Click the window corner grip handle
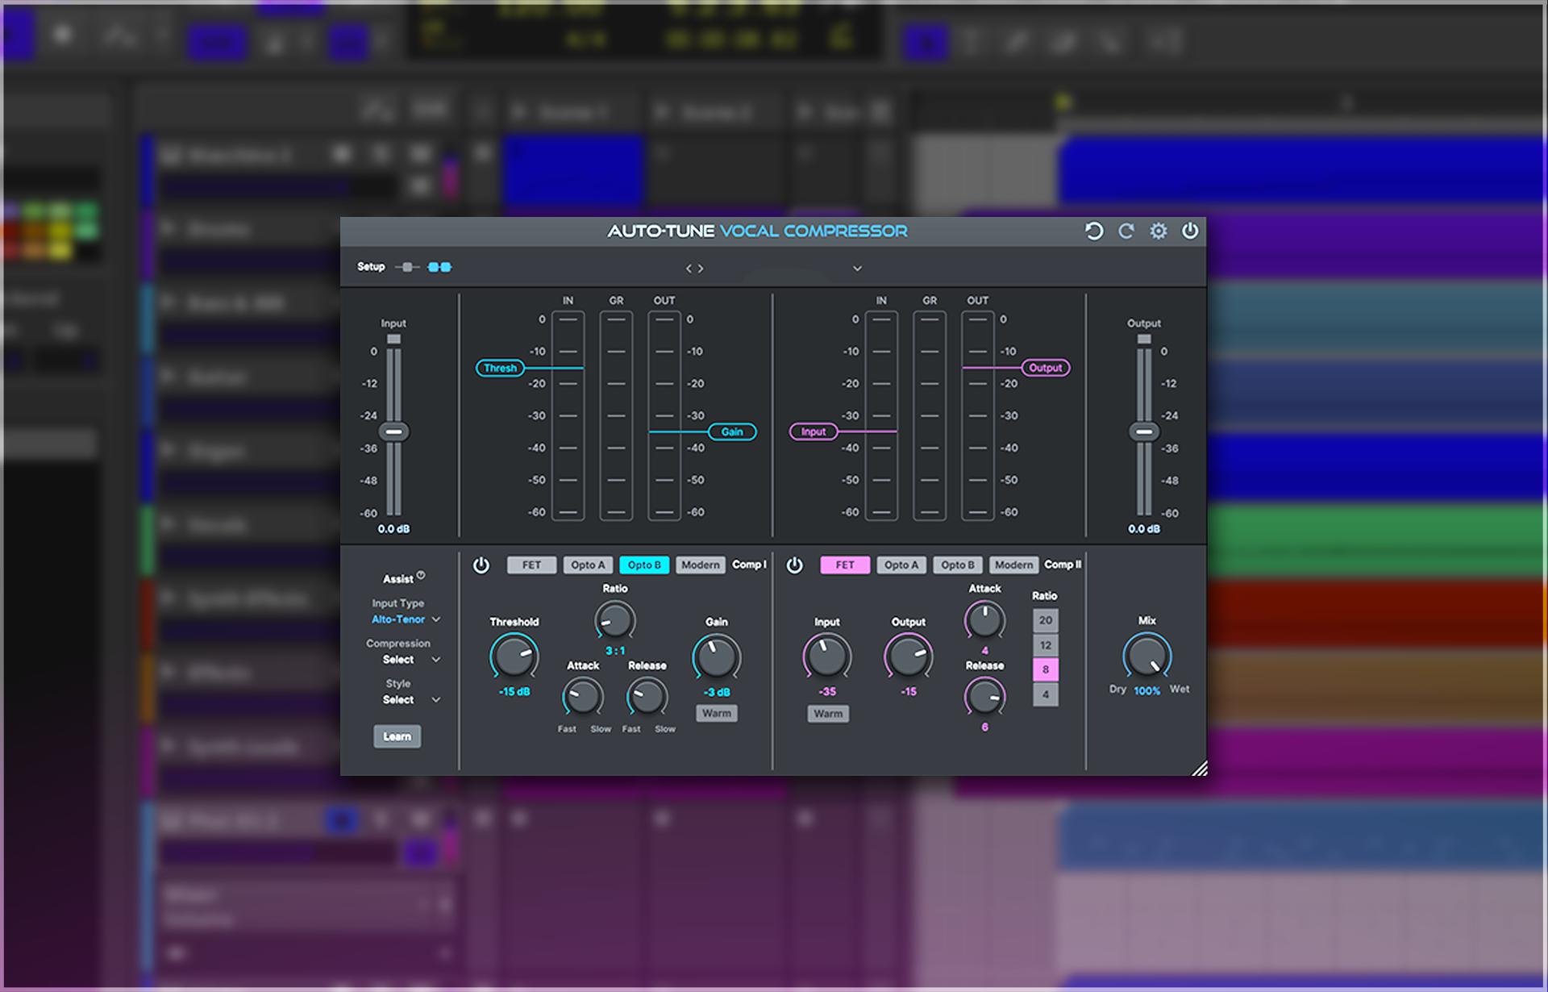Viewport: 1548px width, 992px height. point(1200,769)
